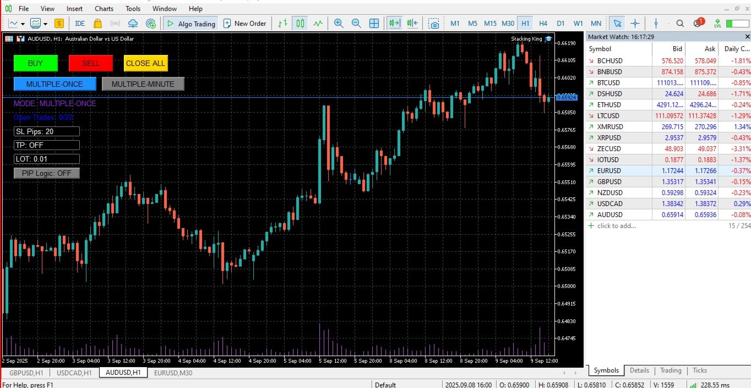Open the Charts menu
Image resolution: width=751 pixels, height=388 pixels.
(x=104, y=8)
